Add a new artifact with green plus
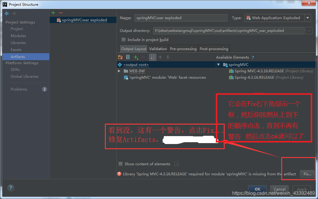Viewport: 318px width, 199px height. click(53, 13)
